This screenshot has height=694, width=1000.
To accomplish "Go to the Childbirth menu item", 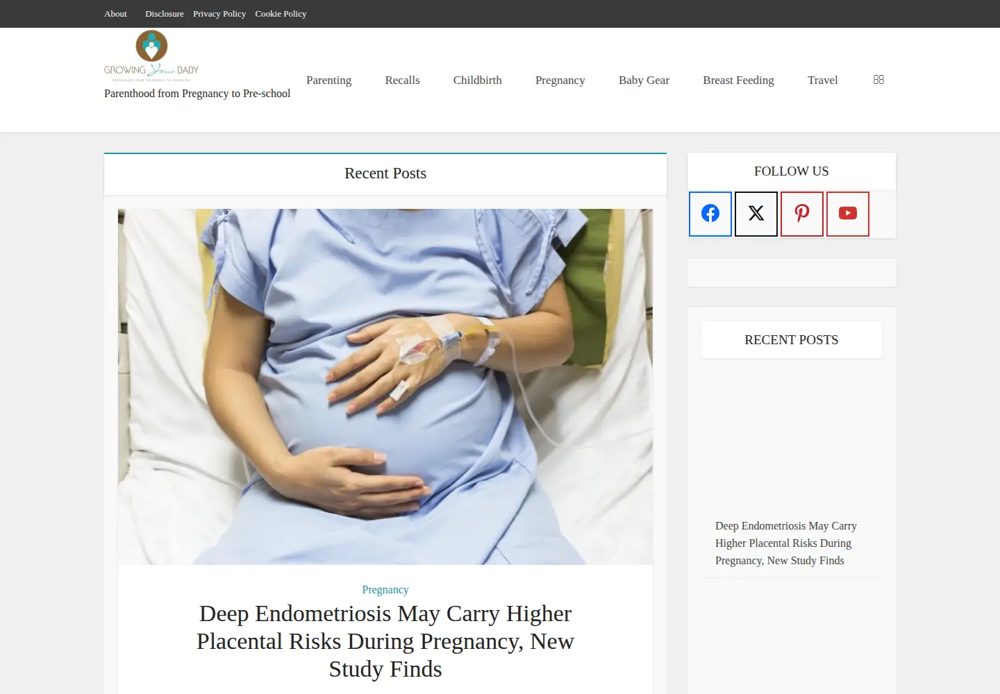I will click(x=477, y=81).
